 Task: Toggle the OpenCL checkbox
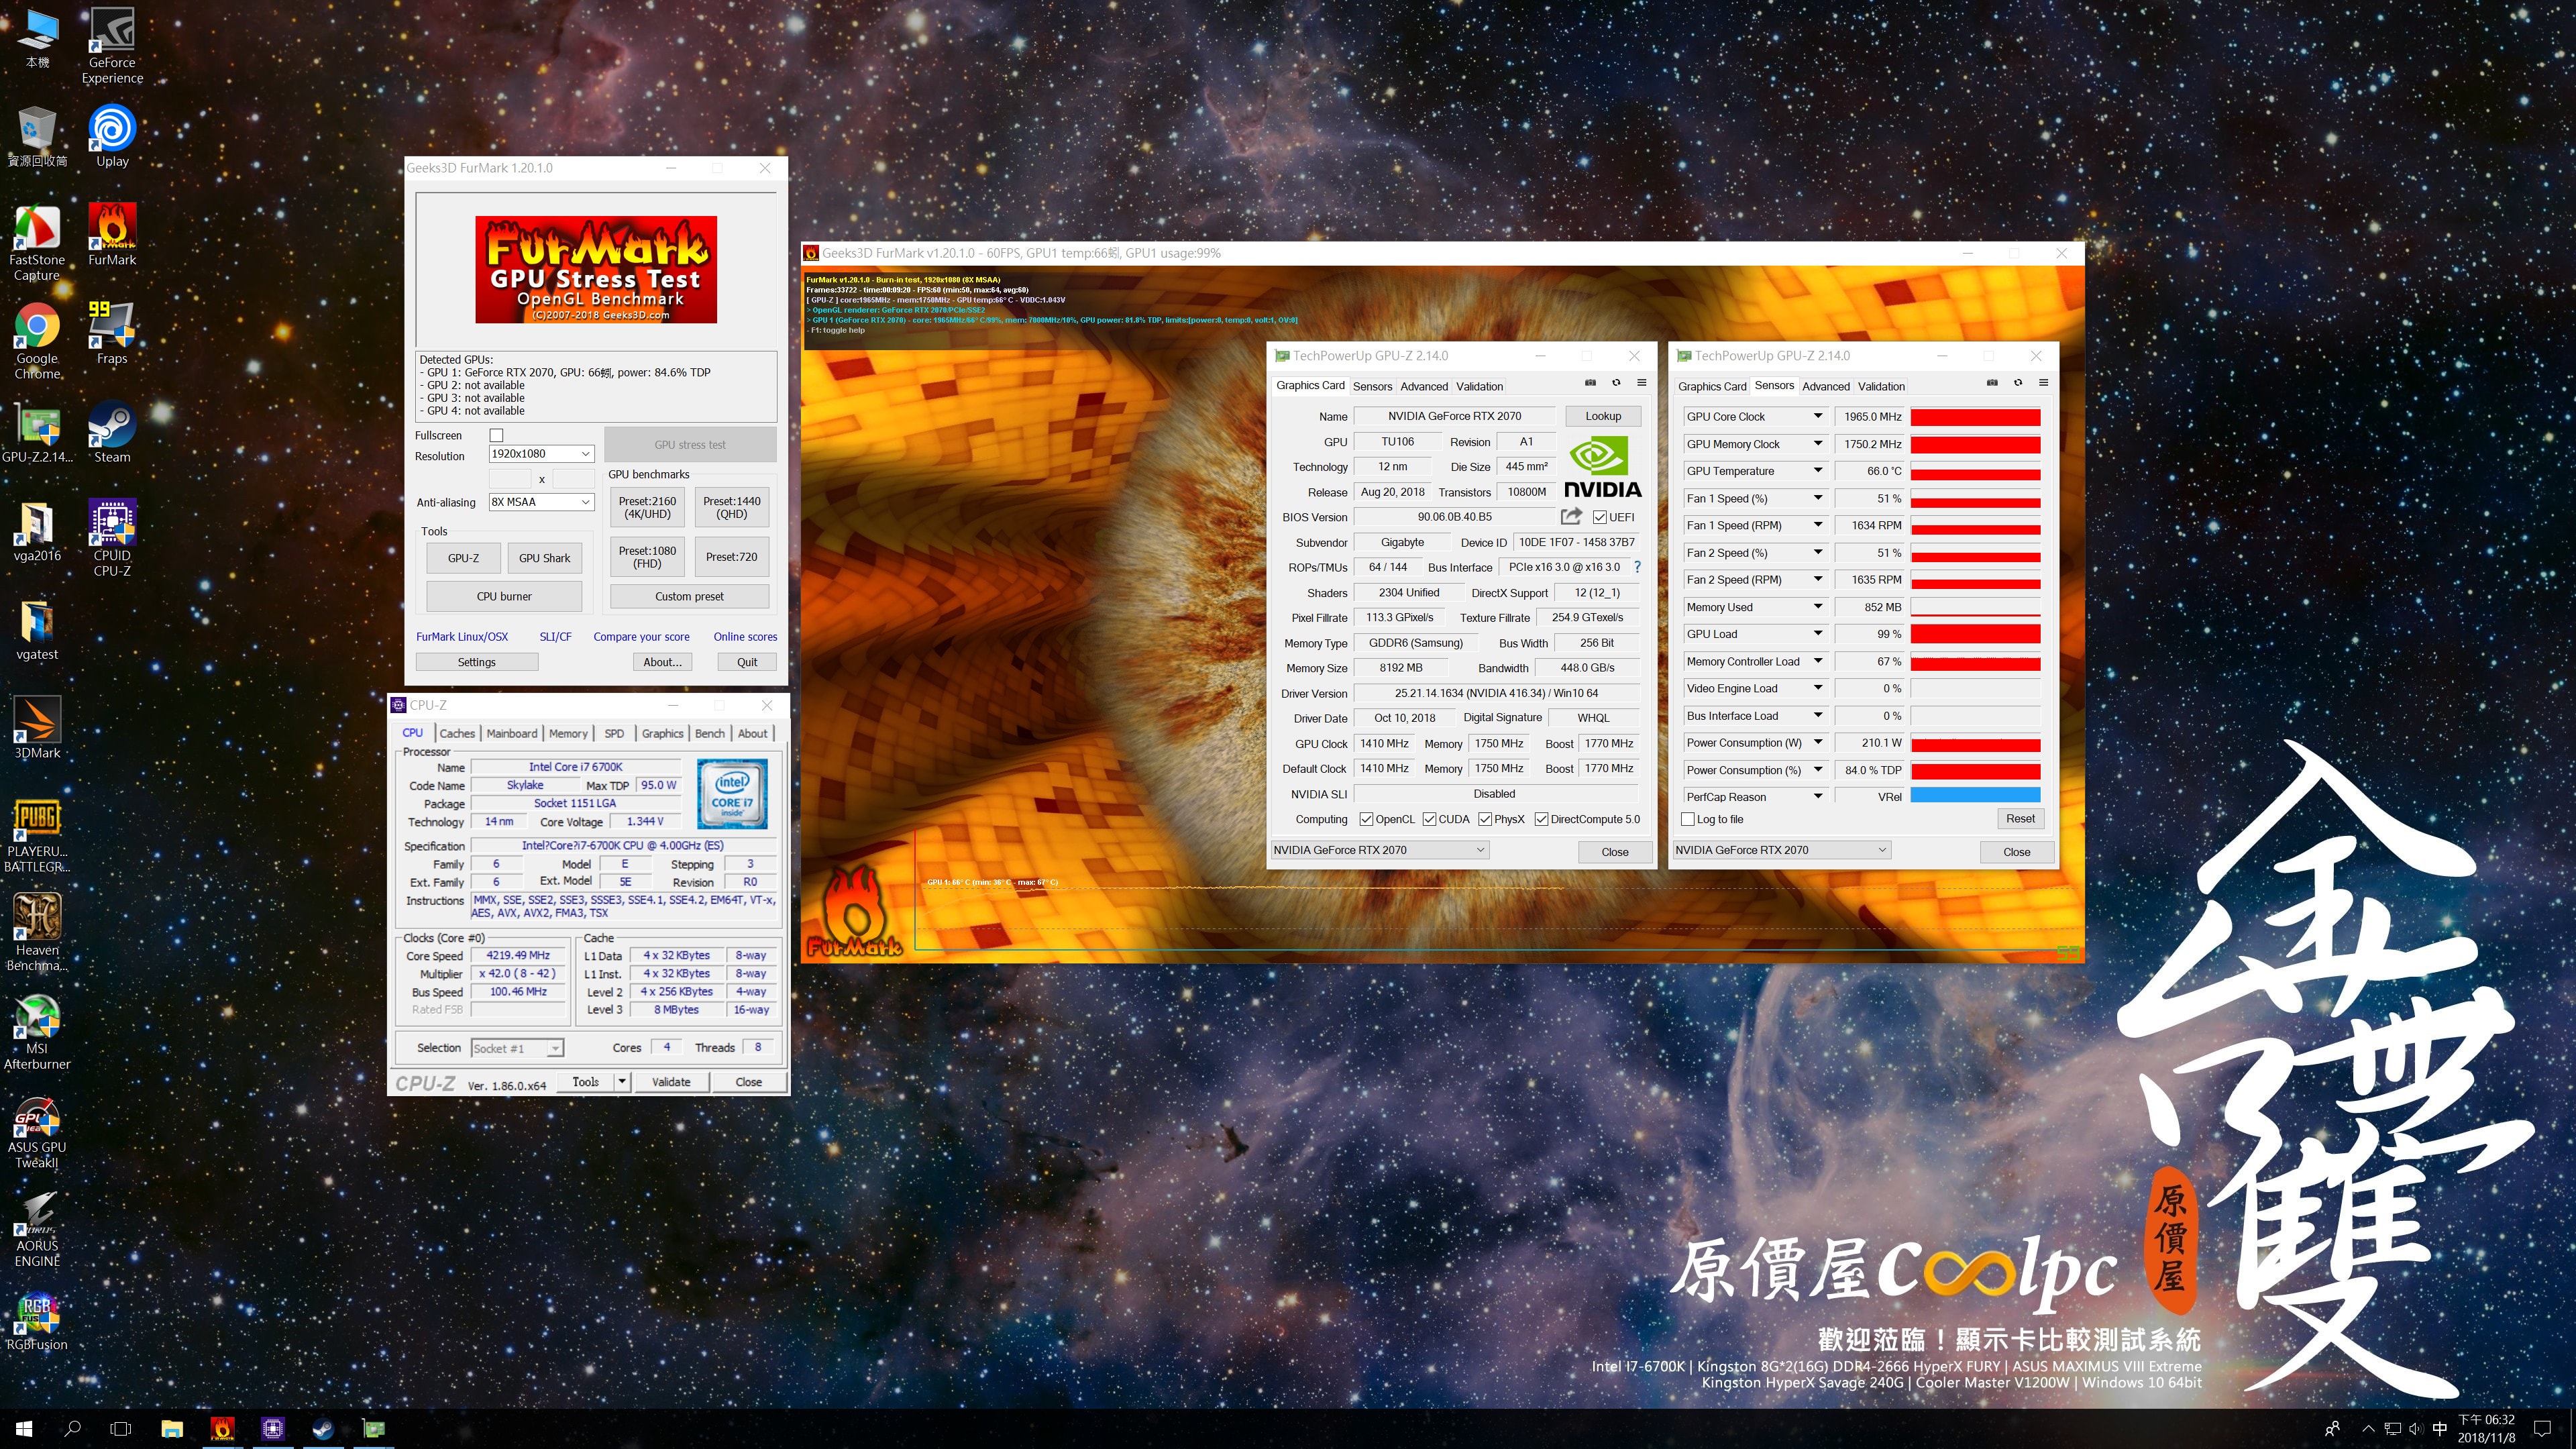1366,819
